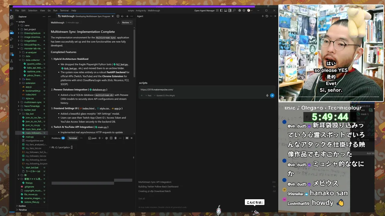Image resolution: width=385 pixels, height=216 pixels.
Task: Kill terminal with trash icon
Action: point(115,138)
